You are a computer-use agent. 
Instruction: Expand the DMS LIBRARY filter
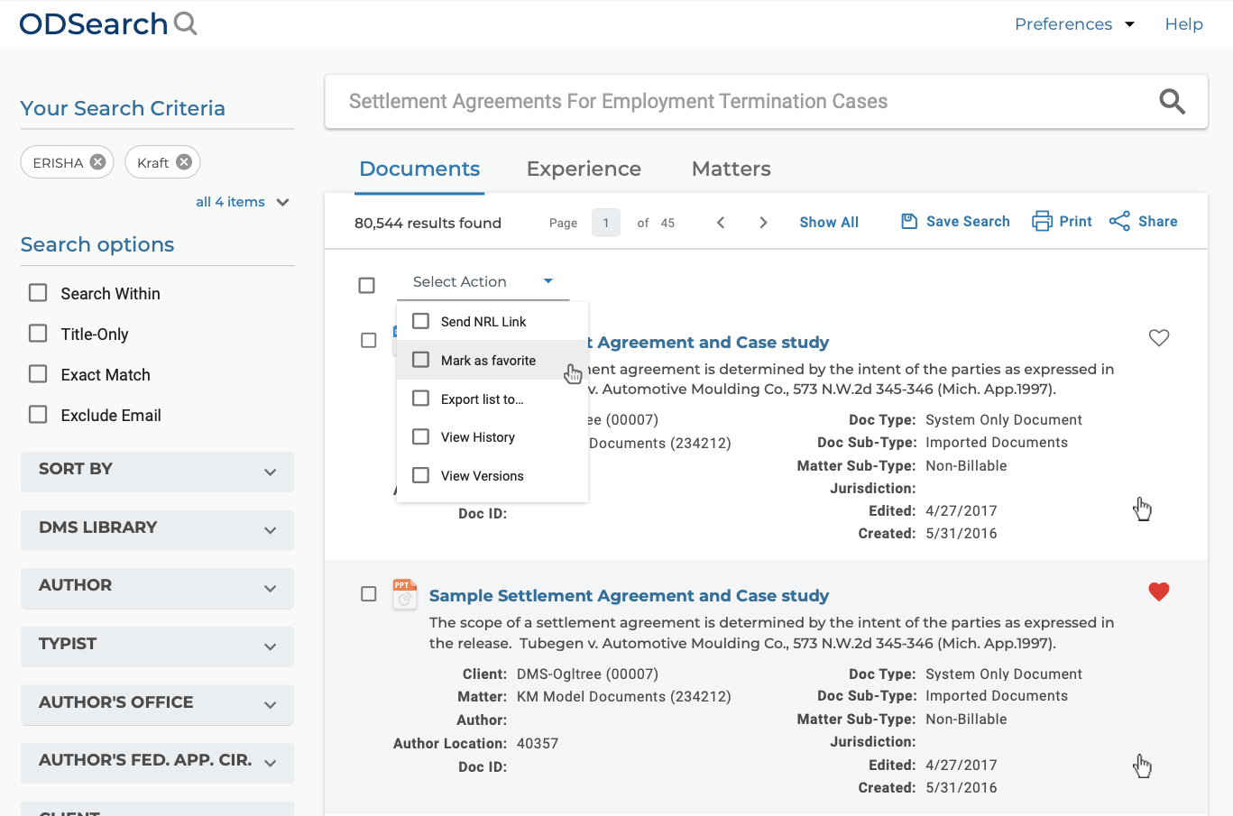point(157,529)
